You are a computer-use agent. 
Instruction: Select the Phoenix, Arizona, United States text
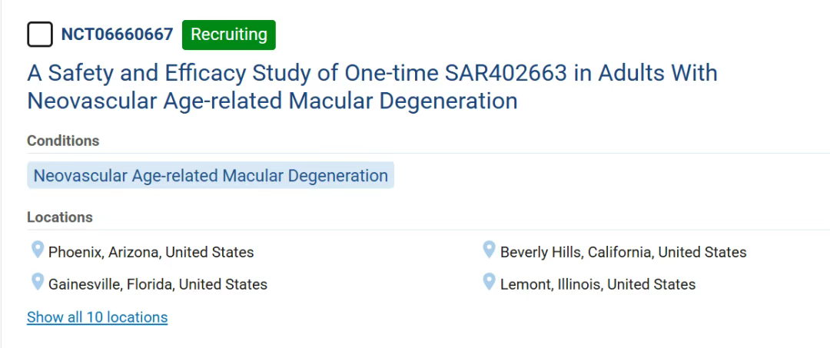pos(151,252)
